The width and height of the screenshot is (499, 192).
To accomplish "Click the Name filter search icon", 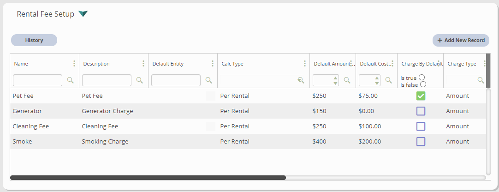I will (x=71, y=80).
